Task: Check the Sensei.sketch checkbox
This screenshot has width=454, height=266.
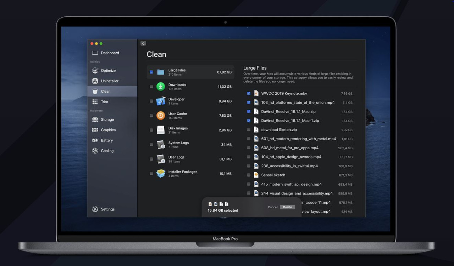Action: coord(249,175)
